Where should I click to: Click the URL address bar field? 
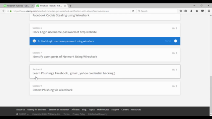72,11
